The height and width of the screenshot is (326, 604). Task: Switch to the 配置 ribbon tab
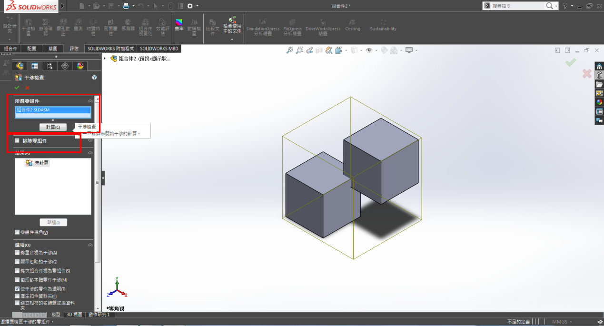coord(31,49)
